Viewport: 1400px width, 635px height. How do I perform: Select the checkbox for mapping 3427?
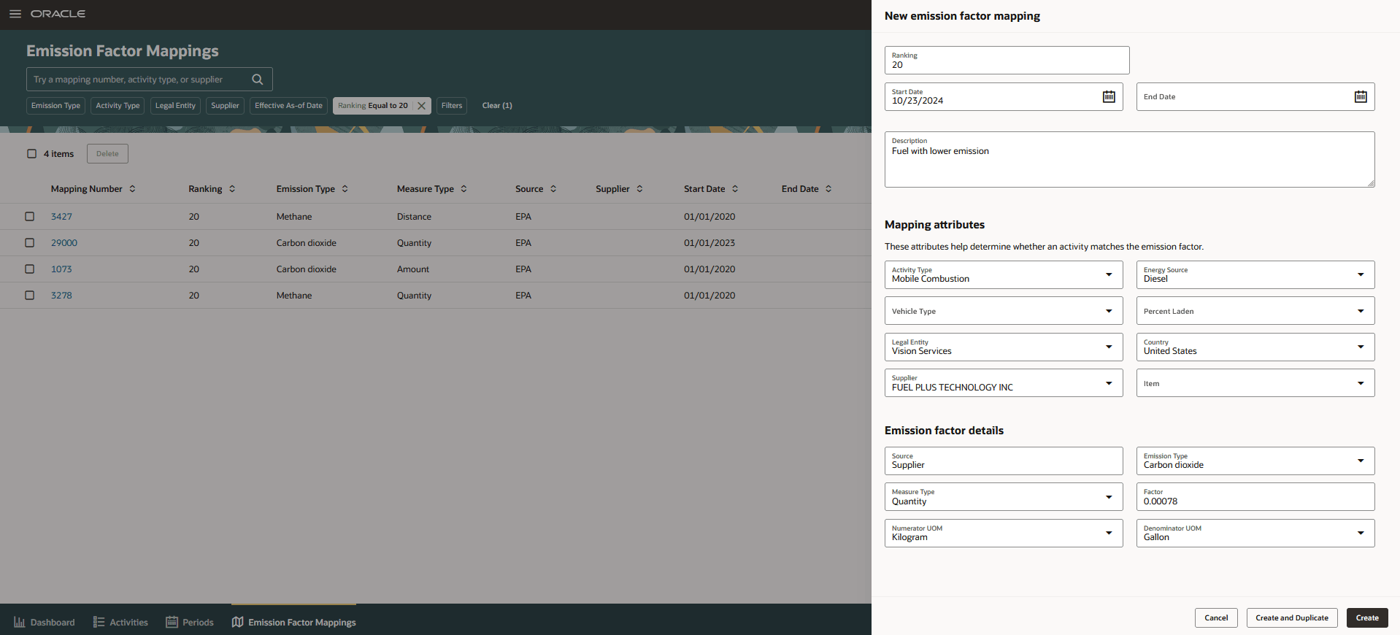point(30,217)
